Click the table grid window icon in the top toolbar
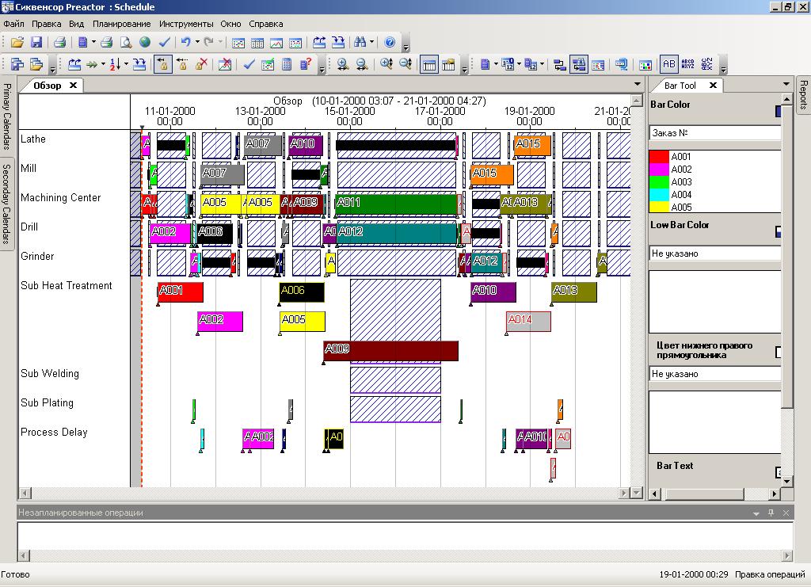This screenshot has height=587, width=811. click(x=257, y=43)
